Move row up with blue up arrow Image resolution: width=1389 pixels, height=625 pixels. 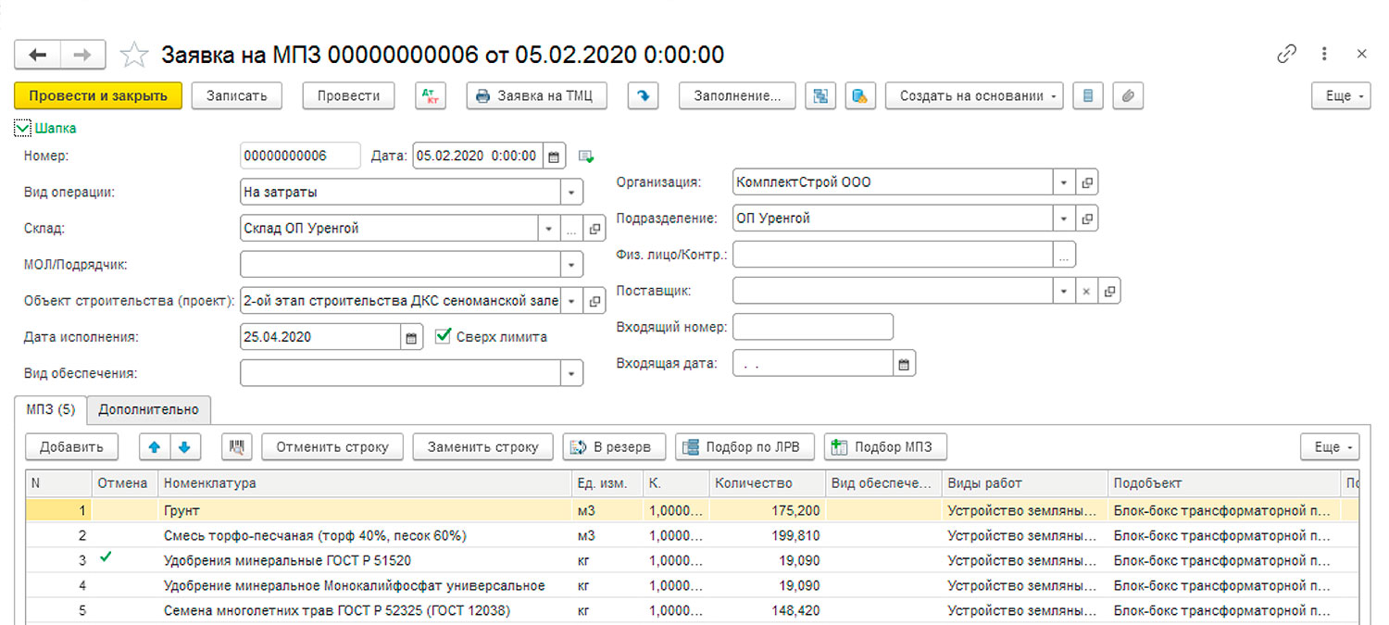click(x=155, y=447)
